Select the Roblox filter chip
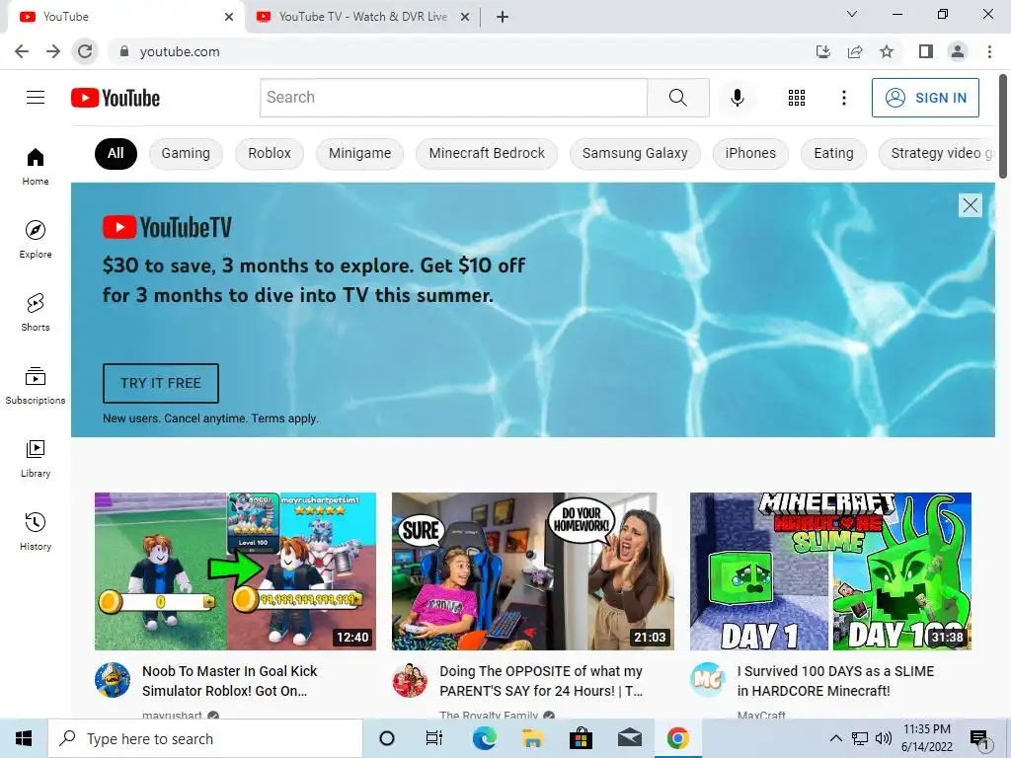 click(270, 153)
